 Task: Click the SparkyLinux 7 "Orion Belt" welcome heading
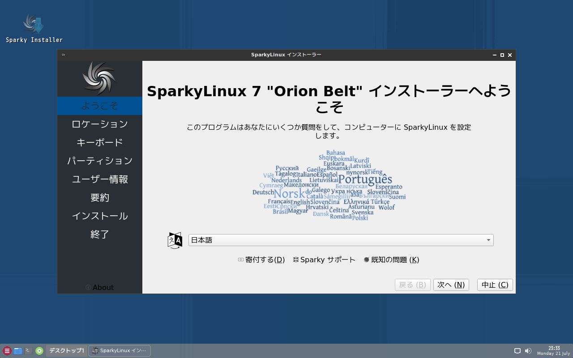[x=329, y=99]
